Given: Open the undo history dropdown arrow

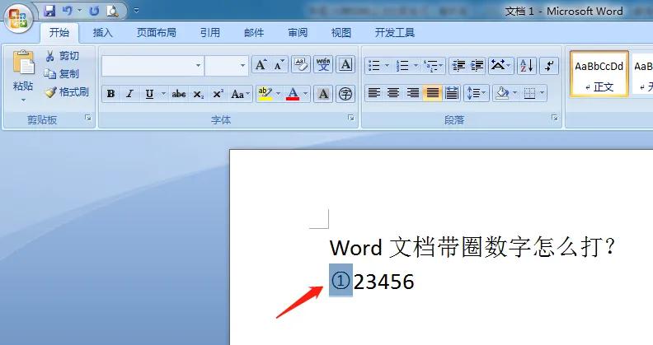Looking at the screenshot, I should pos(79,11).
